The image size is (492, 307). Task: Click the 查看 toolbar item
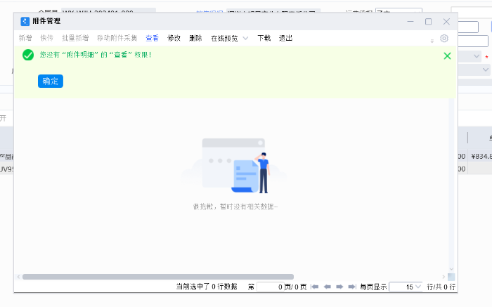[x=153, y=39]
